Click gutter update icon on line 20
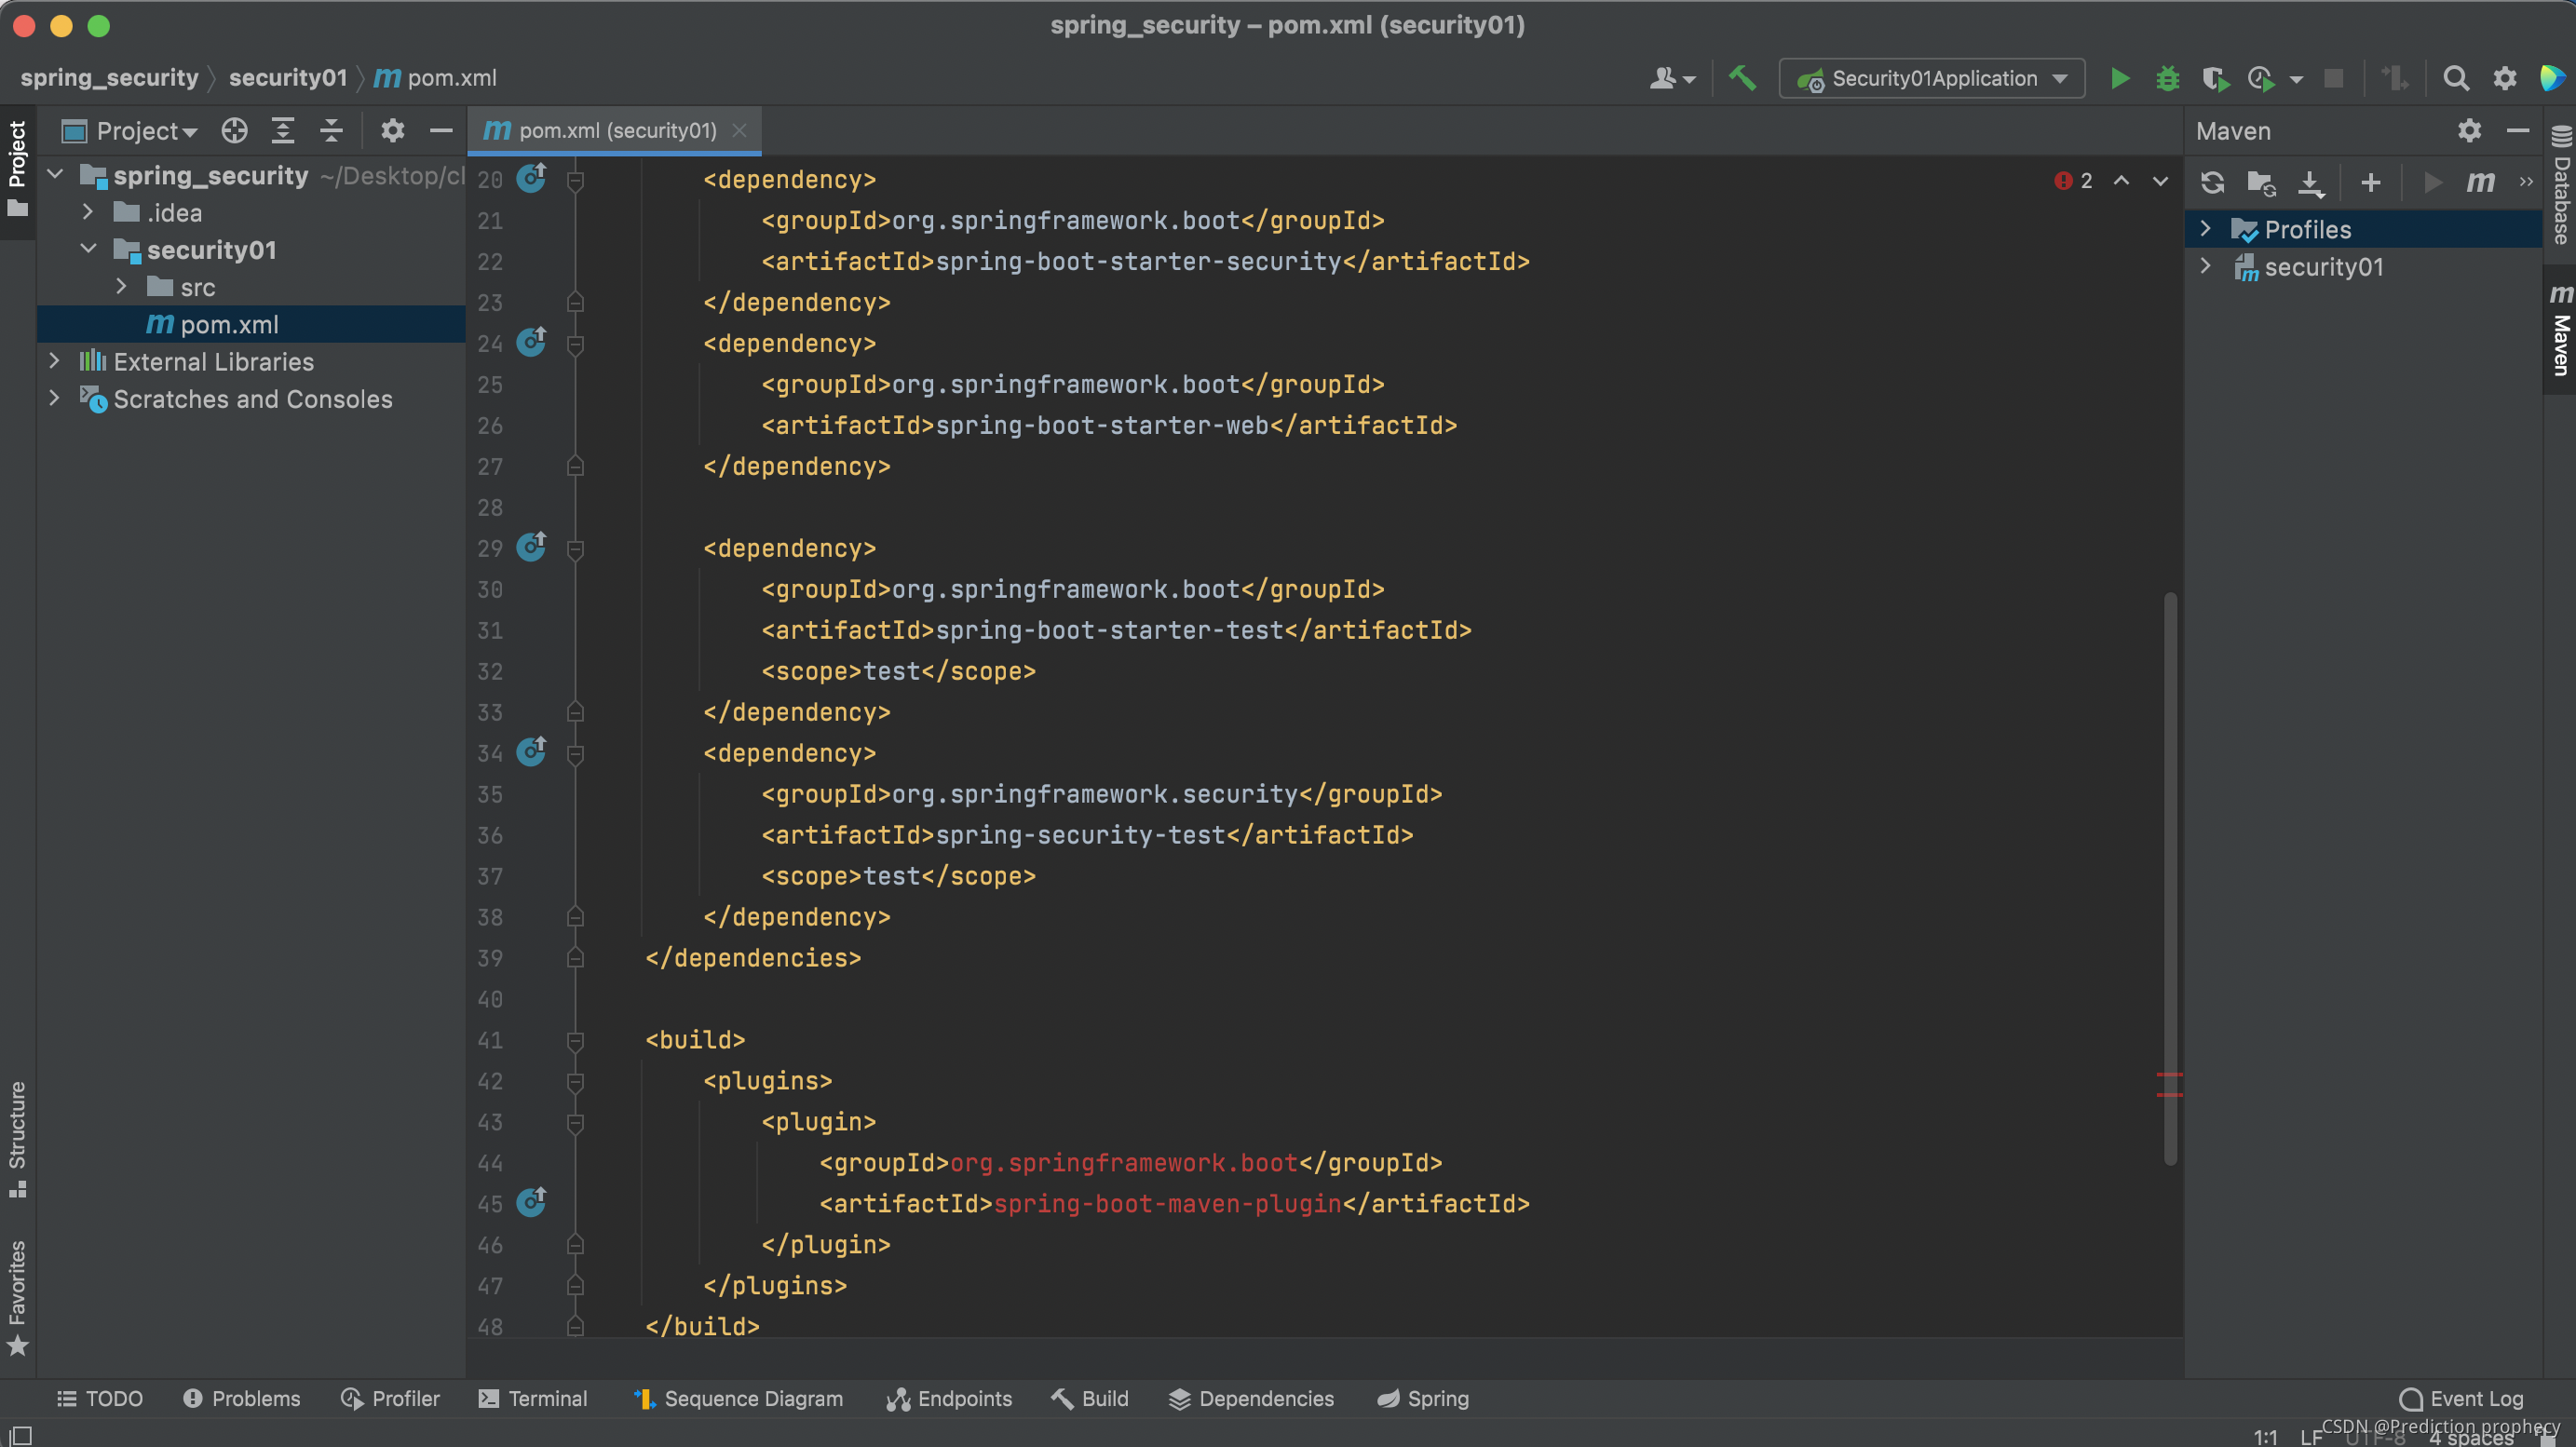The width and height of the screenshot is (2576, 1447). tap(531, 178)
